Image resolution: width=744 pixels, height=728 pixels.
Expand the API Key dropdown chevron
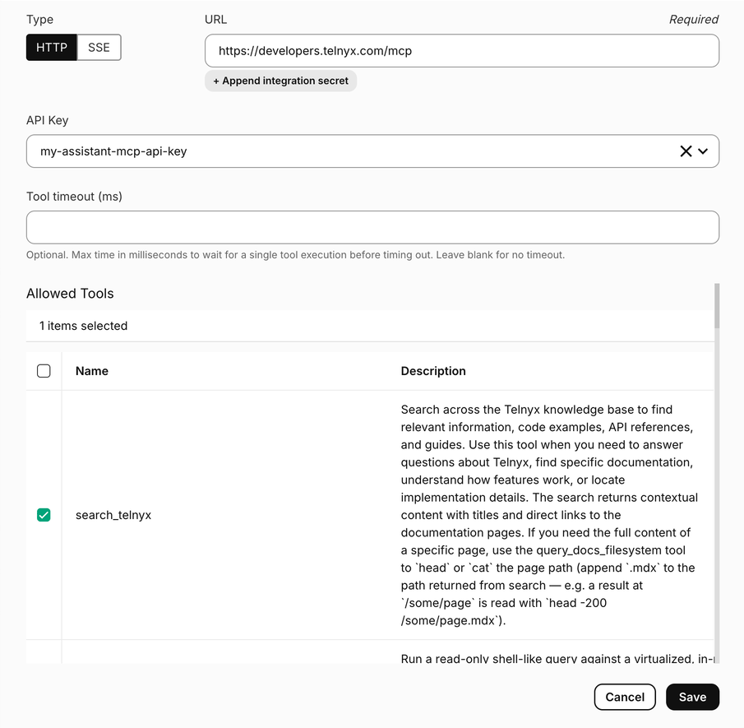[703, 151]
